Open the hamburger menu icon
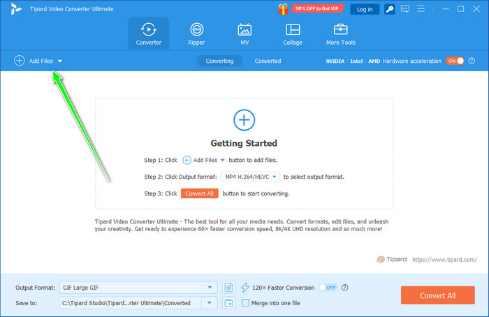 point(421,8)
